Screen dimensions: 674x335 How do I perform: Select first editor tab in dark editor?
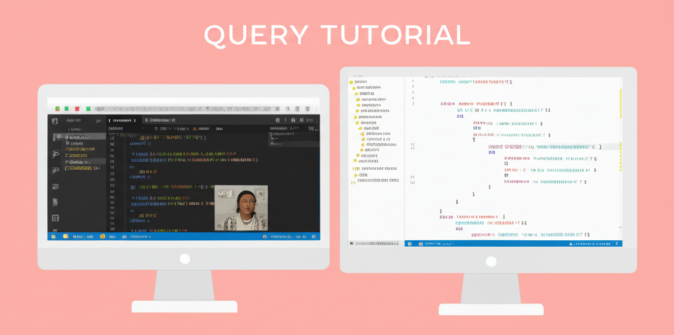click(121, 120)
